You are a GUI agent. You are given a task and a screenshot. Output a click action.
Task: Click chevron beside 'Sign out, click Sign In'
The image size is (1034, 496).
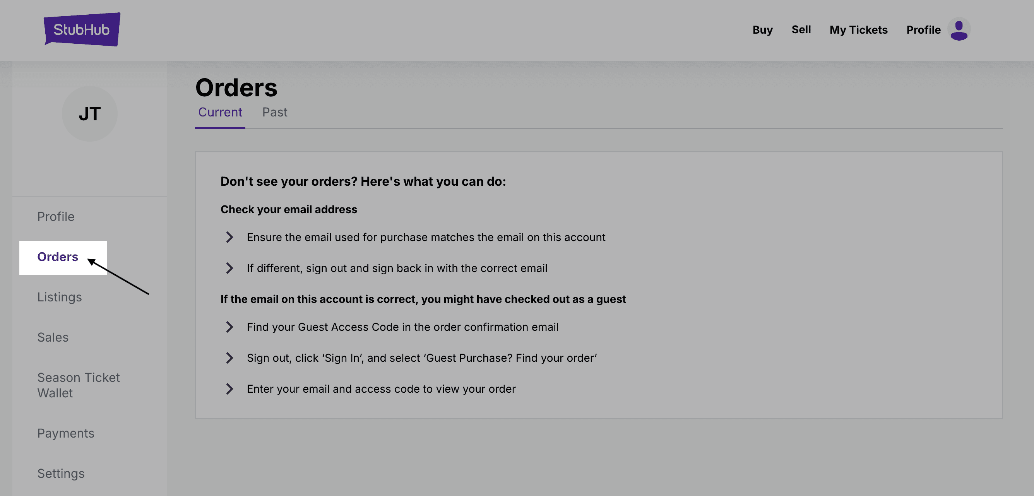[x=229, y=358]
